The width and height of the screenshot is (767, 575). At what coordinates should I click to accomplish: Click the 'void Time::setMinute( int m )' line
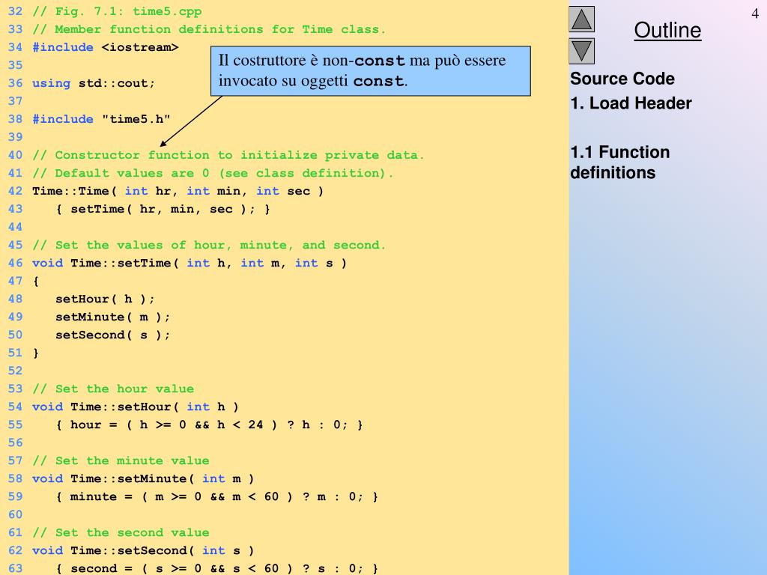click(143, 478)
